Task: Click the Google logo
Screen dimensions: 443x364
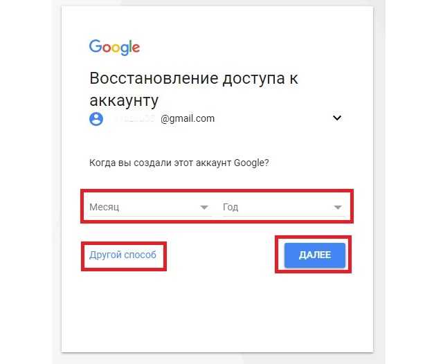Action: 114,47
